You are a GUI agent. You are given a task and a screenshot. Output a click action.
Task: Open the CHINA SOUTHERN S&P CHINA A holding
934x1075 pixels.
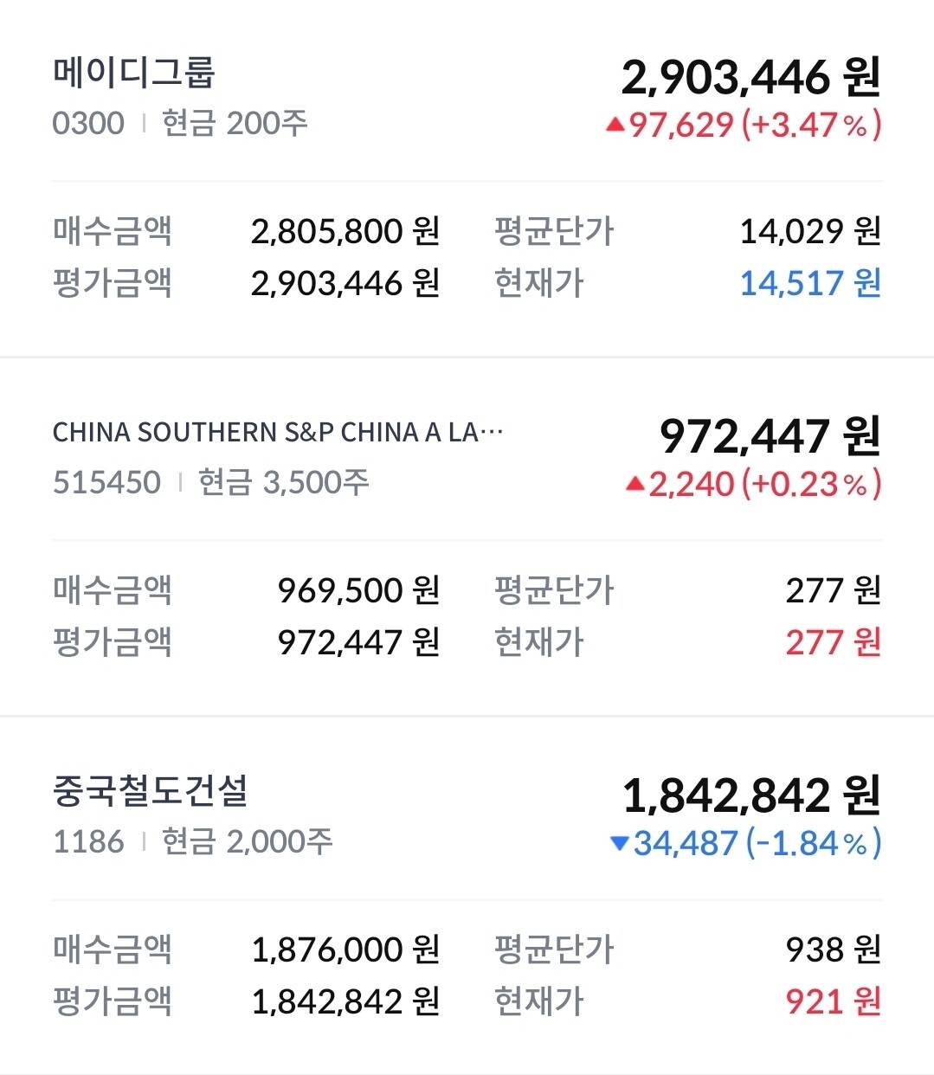277,432
